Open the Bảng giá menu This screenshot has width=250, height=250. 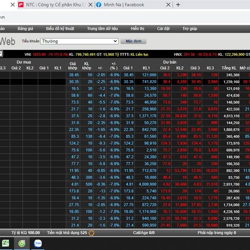tap(25, 29)
